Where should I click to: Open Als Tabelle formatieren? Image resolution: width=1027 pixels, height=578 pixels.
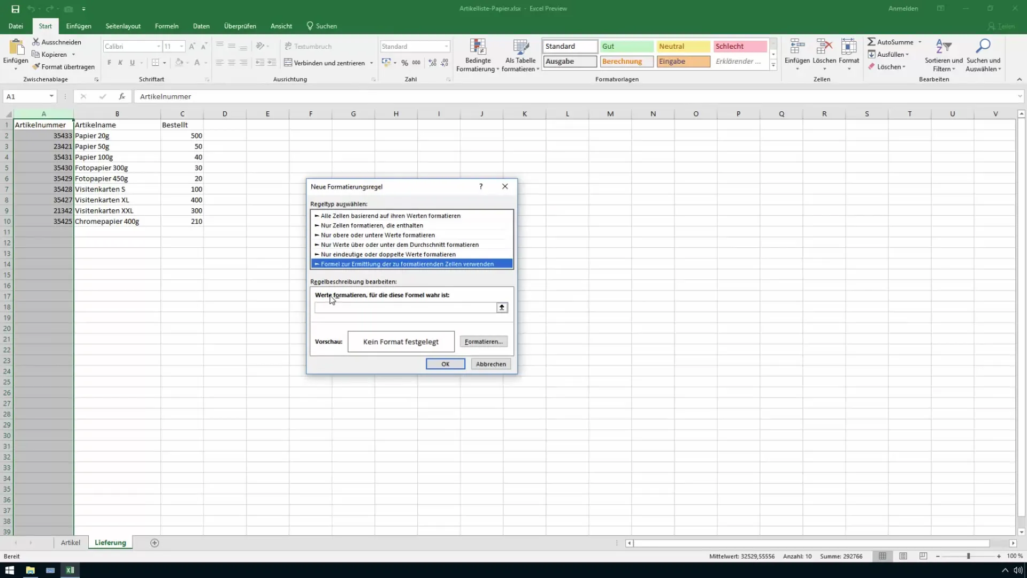[x=520, y=55]
